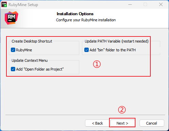Toggle the Add "bin" folder to PATH checkbox
Image resolution: width=169 pixels, height=131 pixels.
(x=86, y=50)
